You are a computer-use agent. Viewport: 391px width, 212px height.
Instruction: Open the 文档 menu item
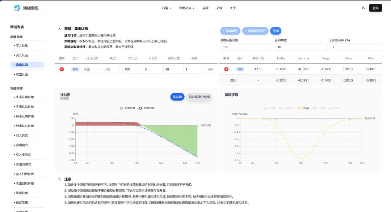click(219, 8)
